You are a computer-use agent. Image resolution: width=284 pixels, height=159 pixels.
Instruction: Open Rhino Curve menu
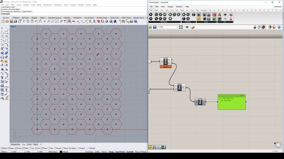tap(19, 5)
